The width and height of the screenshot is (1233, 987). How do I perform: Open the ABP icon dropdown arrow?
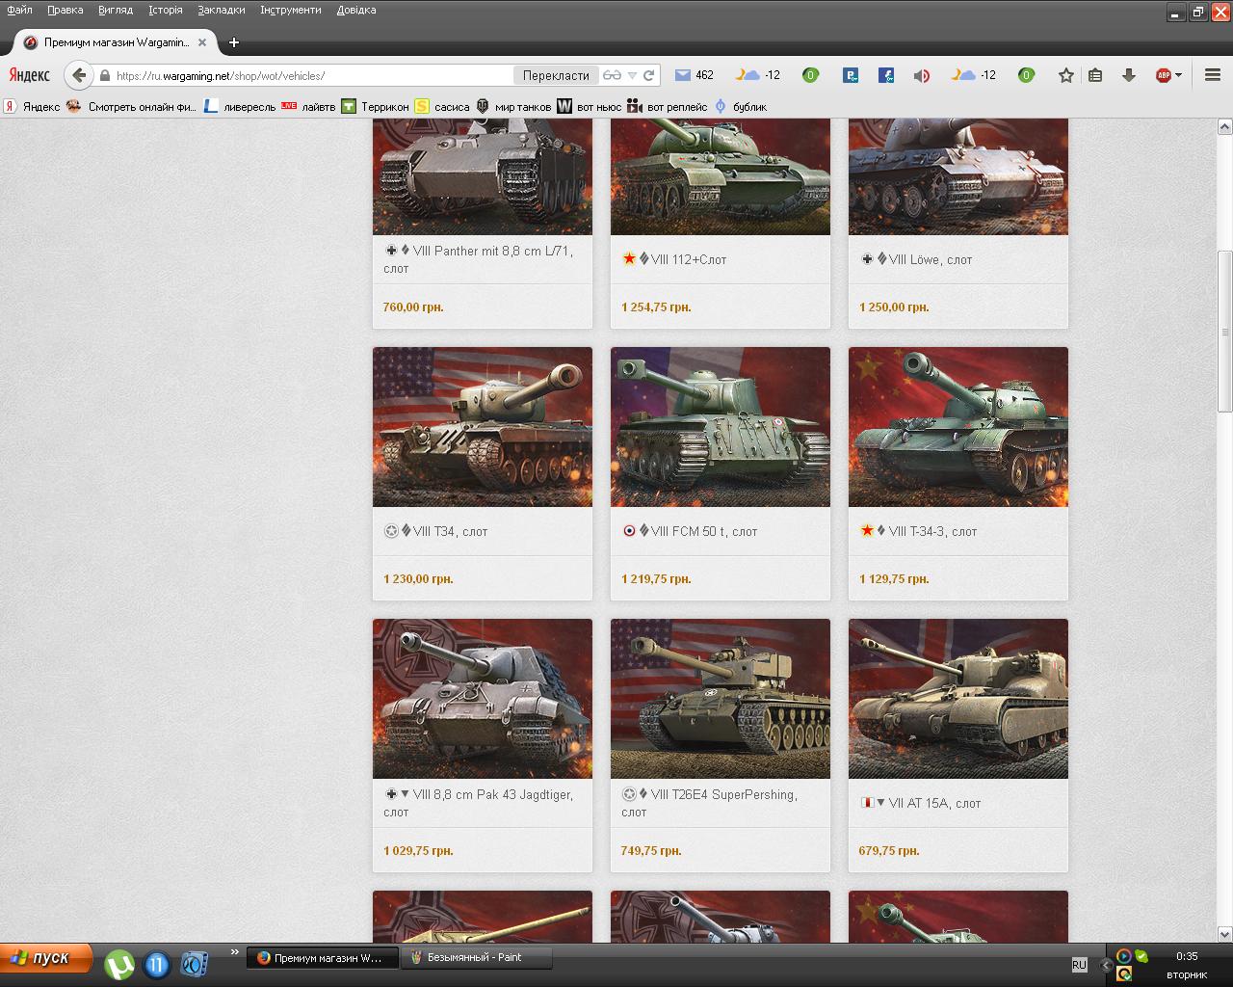pyautogui.click(x=1178, y=75)
